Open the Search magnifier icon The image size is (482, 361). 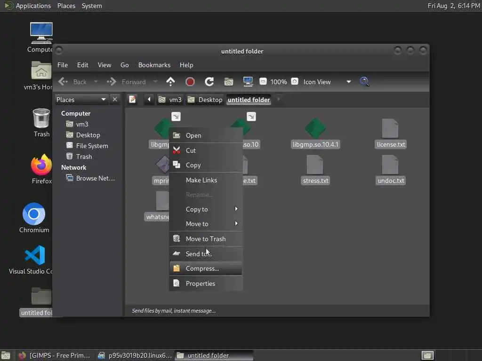point(364,82)
